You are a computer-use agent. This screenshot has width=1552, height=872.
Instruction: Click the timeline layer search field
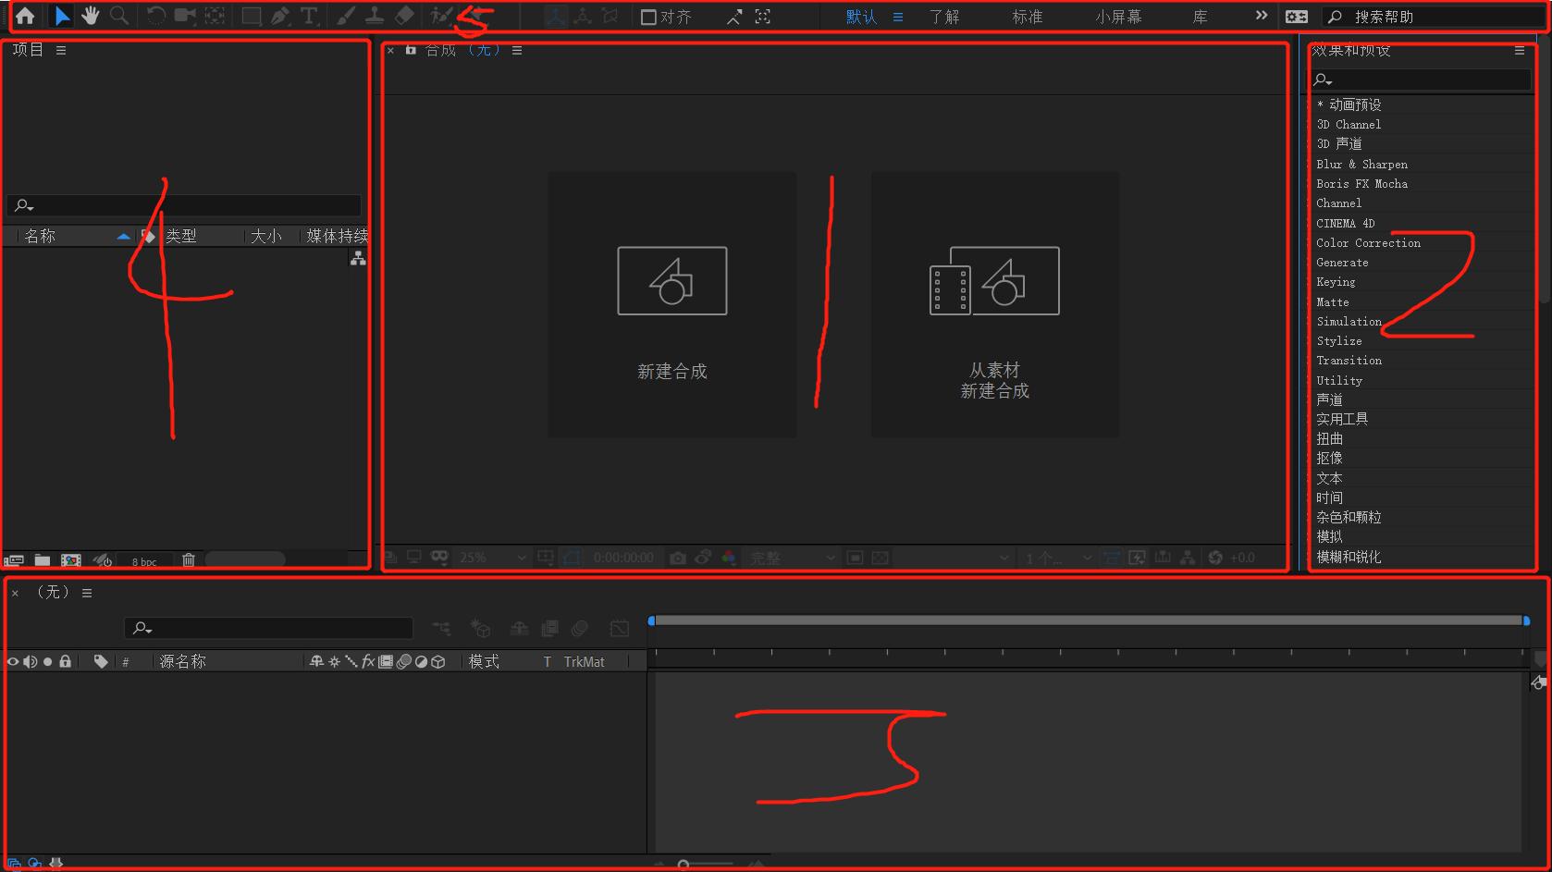pyautogui.click(x=268, y=629)
